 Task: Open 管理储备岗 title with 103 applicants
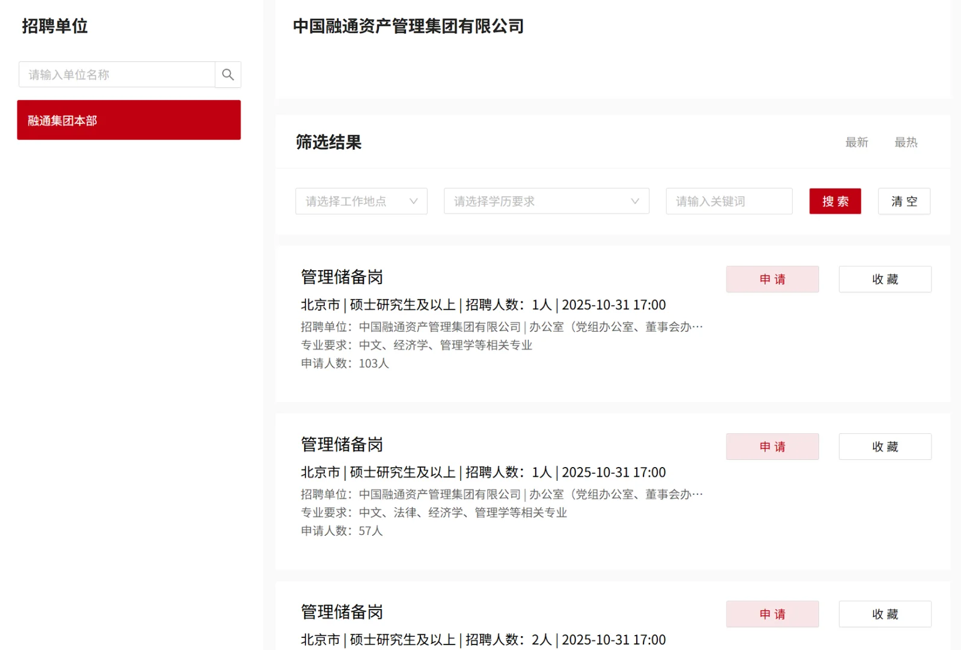[342, 277]
